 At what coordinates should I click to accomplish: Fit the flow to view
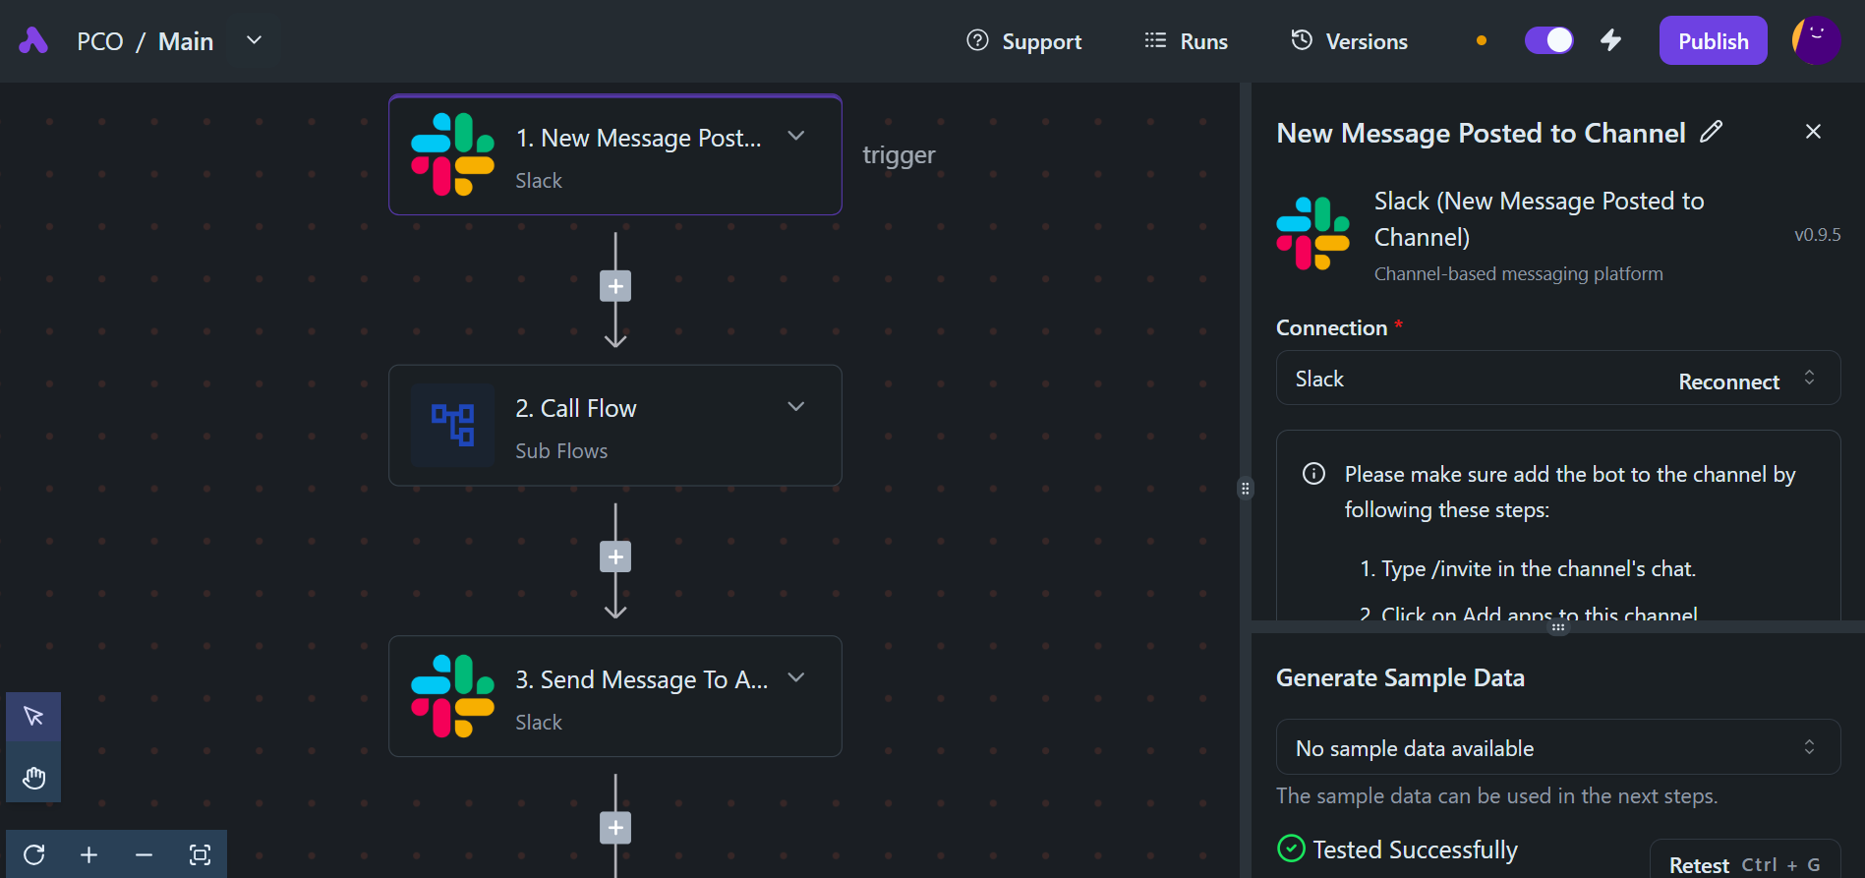[x=200, y=854]
